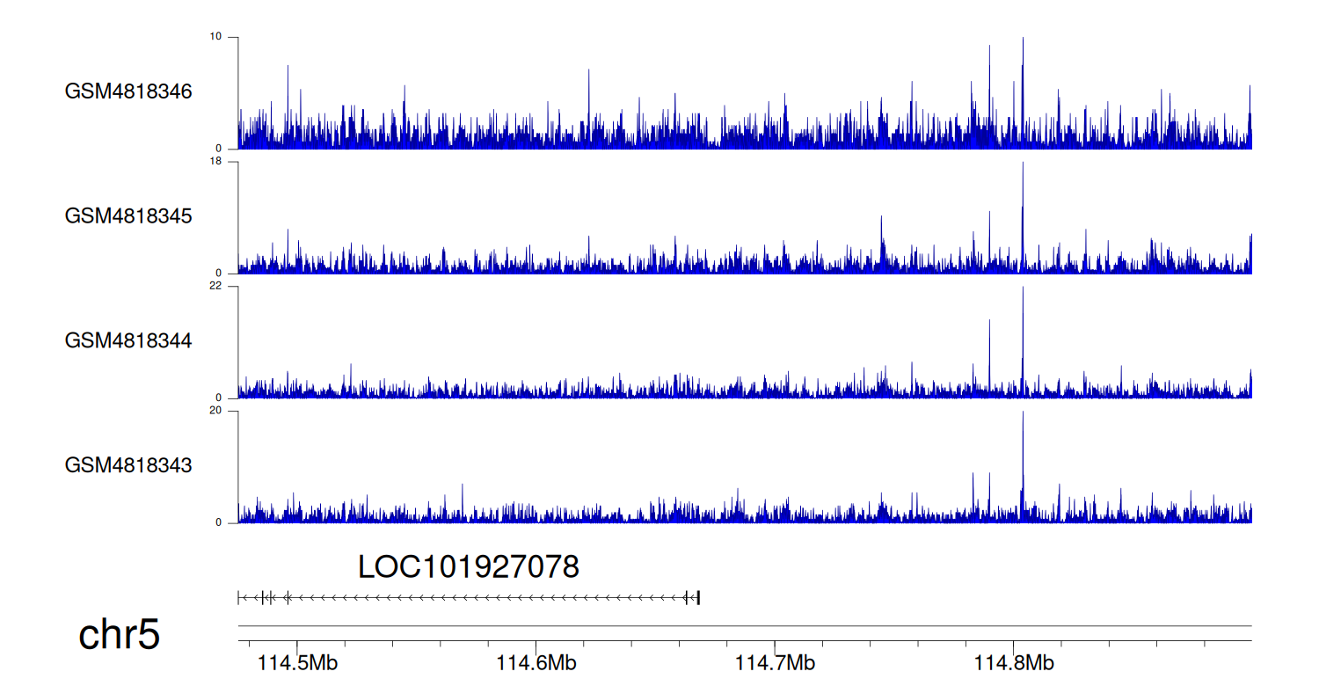
Task: Select the 114.8Mb coordinate label
Action: pos(1013,663)
